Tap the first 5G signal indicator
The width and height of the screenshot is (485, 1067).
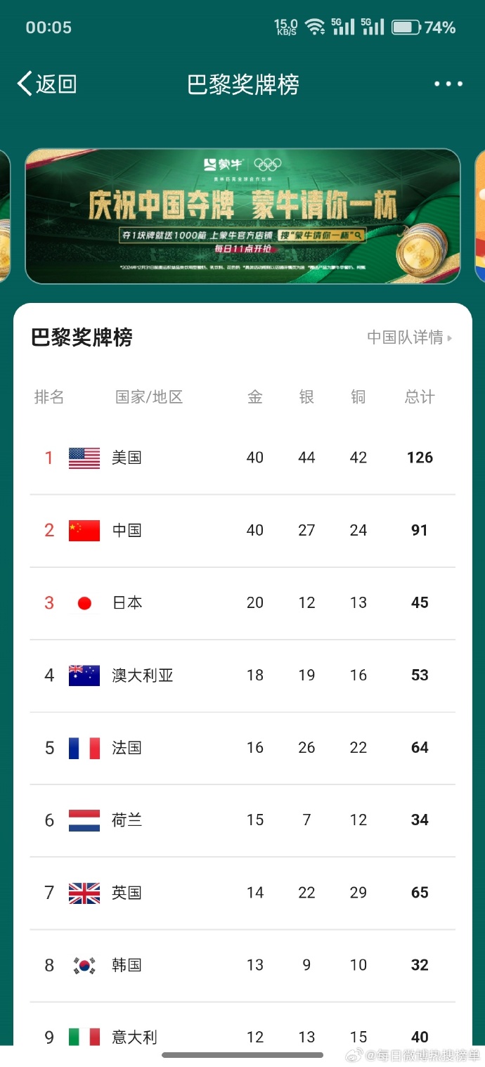coord(343,26)
